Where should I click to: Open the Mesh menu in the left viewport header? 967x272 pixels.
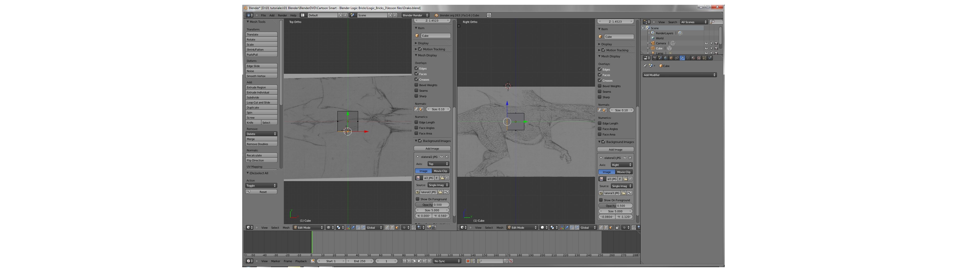(286, 228)
